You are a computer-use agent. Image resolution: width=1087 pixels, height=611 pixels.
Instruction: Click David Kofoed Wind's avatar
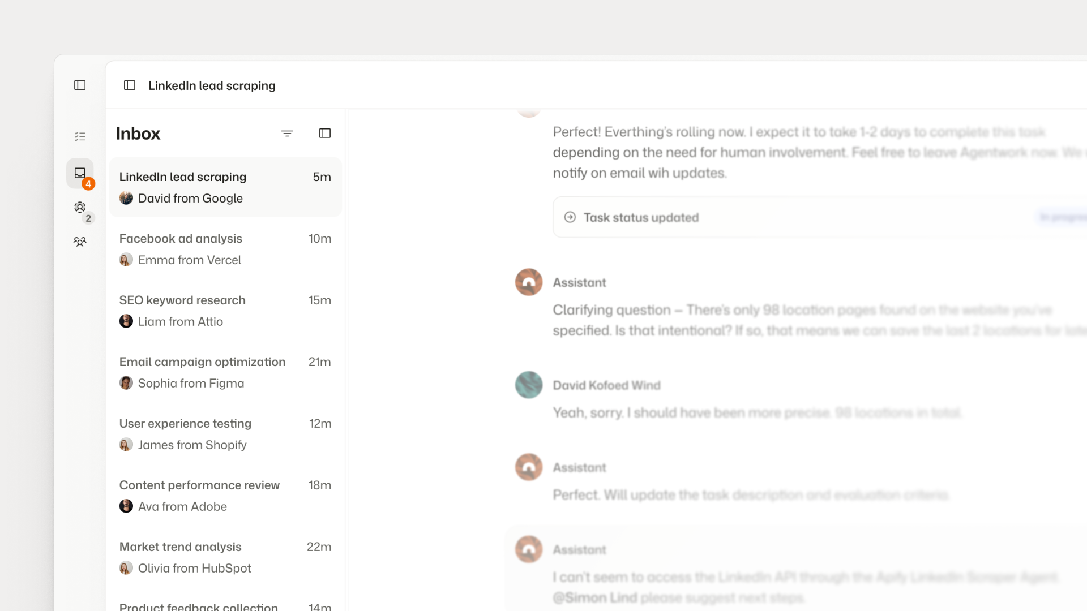point(529,385)
